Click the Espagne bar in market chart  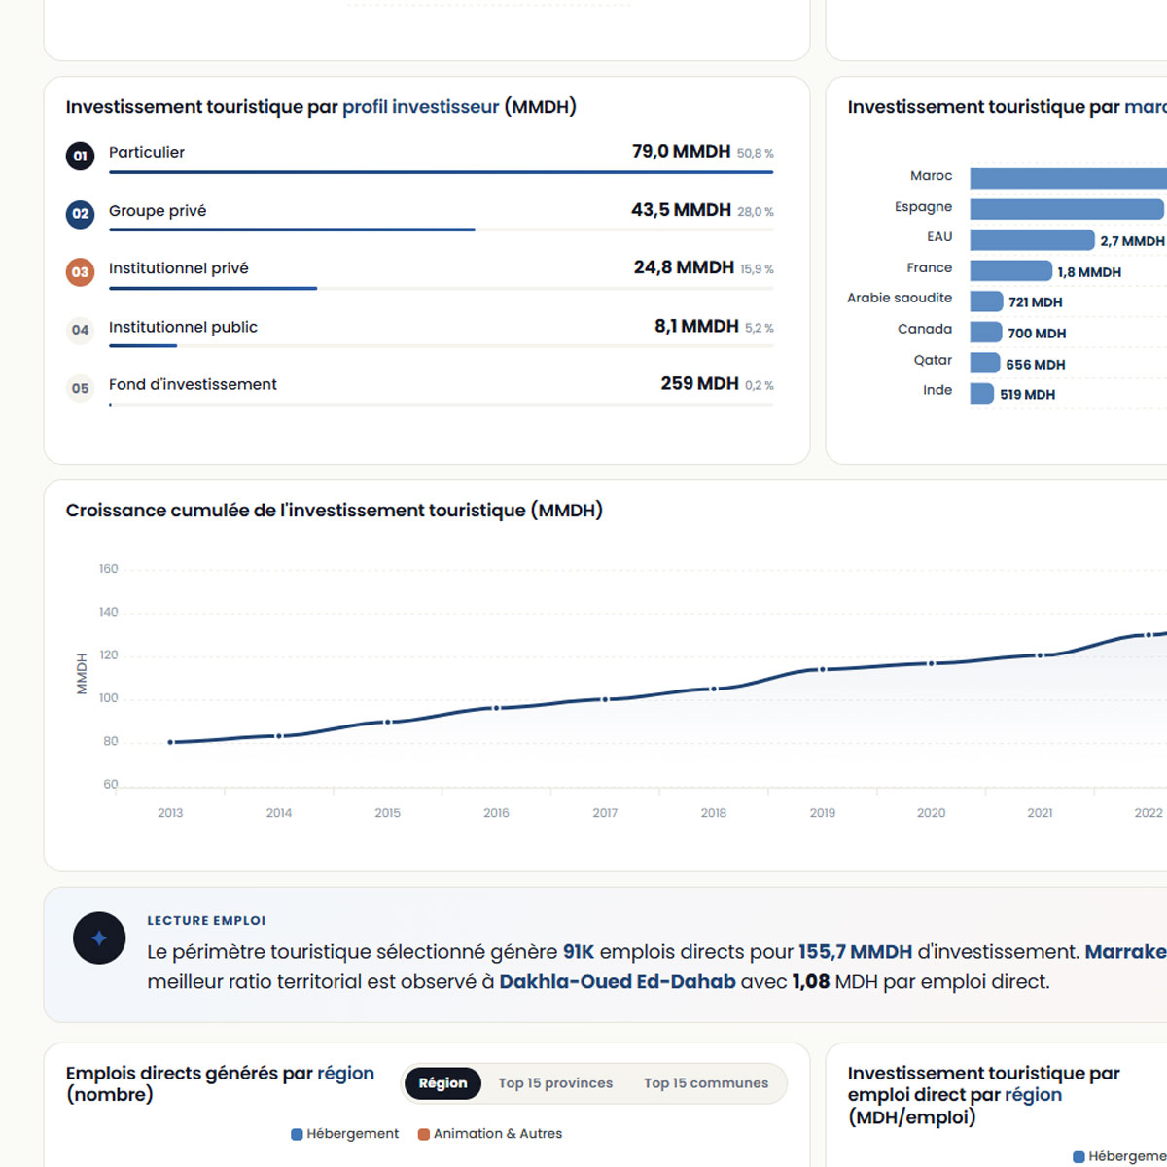point(1067,209)
